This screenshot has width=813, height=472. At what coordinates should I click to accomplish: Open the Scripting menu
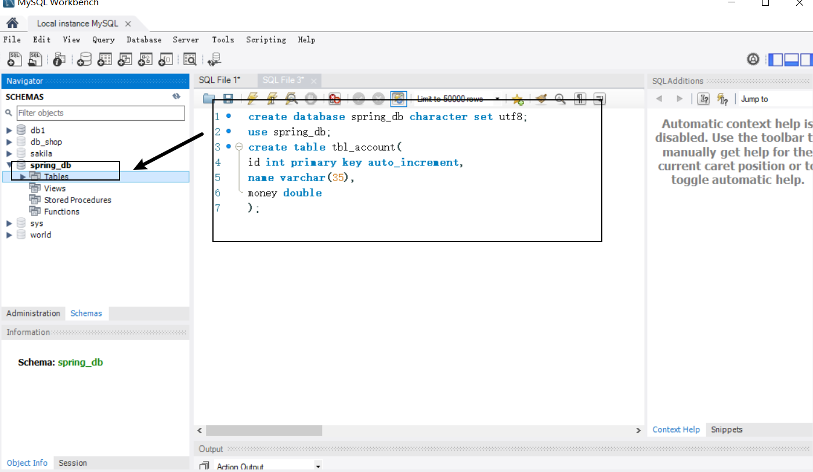266,39
